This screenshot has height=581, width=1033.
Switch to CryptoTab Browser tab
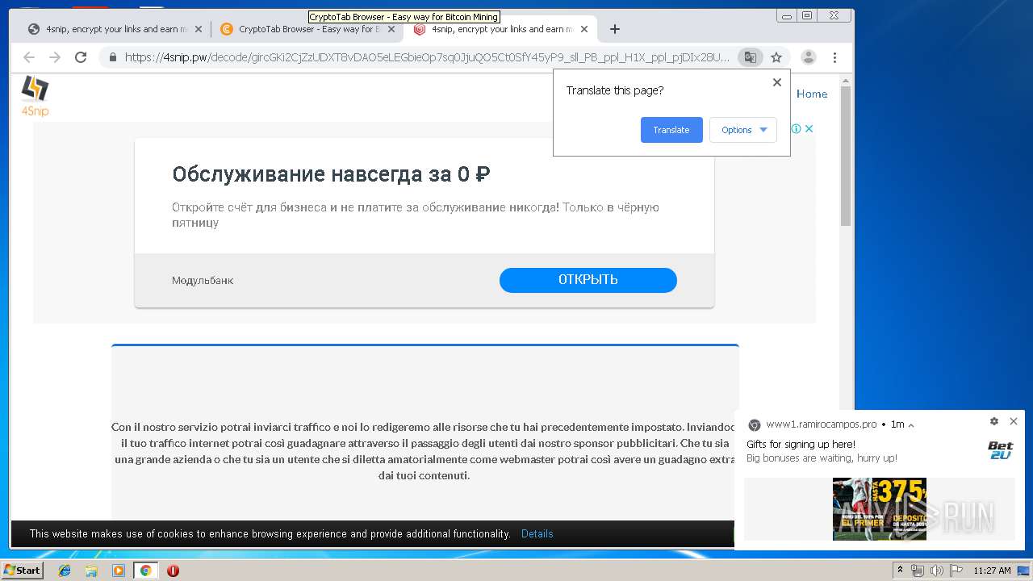click(307, 29)
